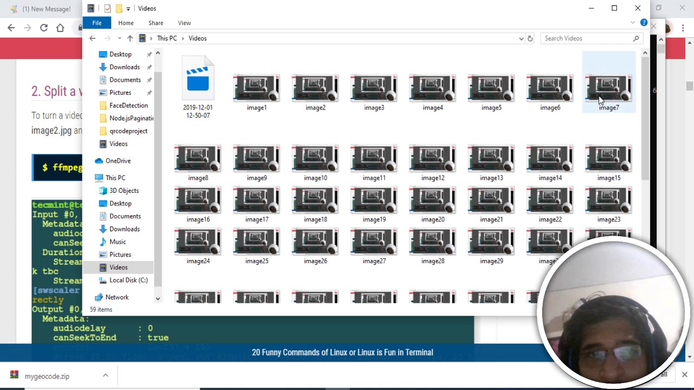Switch to the View ribbon tab

[184, 23]
